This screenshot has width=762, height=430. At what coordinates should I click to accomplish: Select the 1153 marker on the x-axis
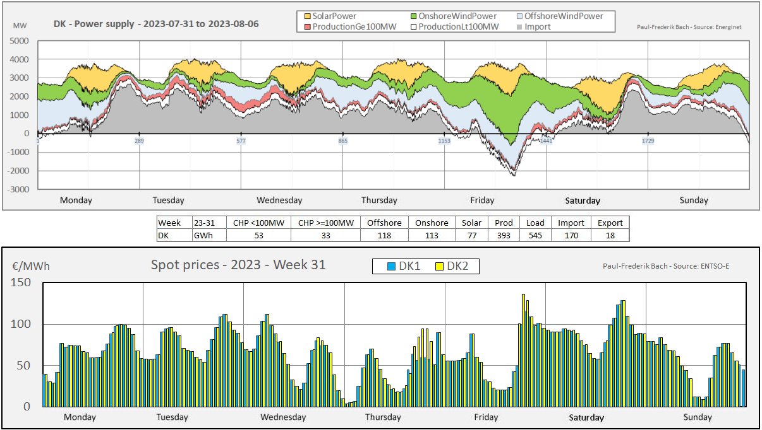point(444,141)
